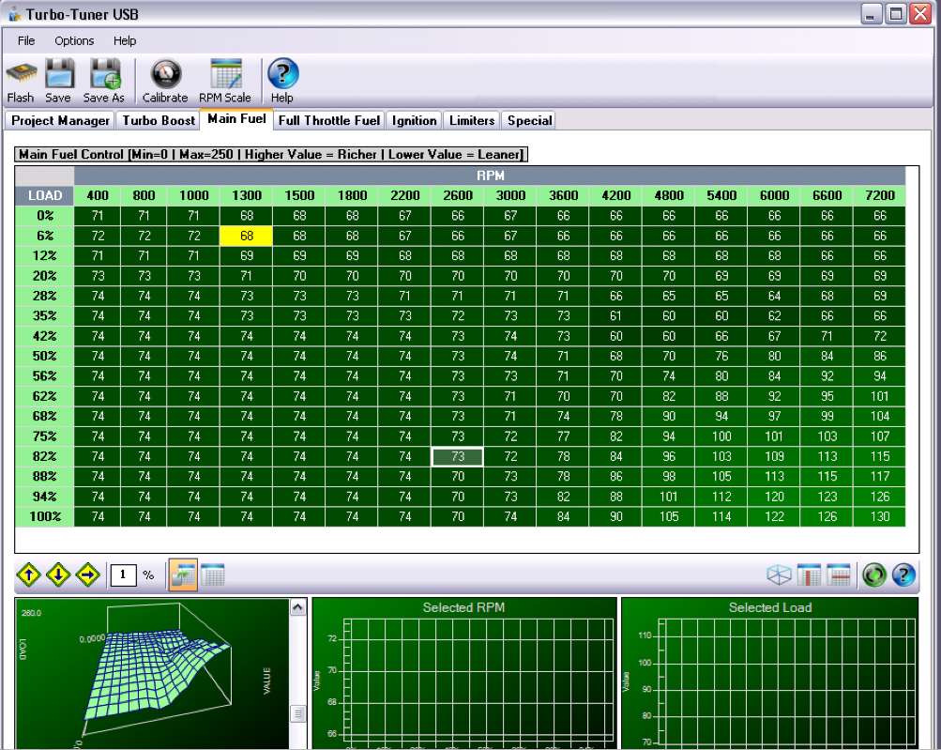The width and height of the screenshot is (941, 750).
Task: Click the 400 RPM column header
Action: [x=98, y=195]
